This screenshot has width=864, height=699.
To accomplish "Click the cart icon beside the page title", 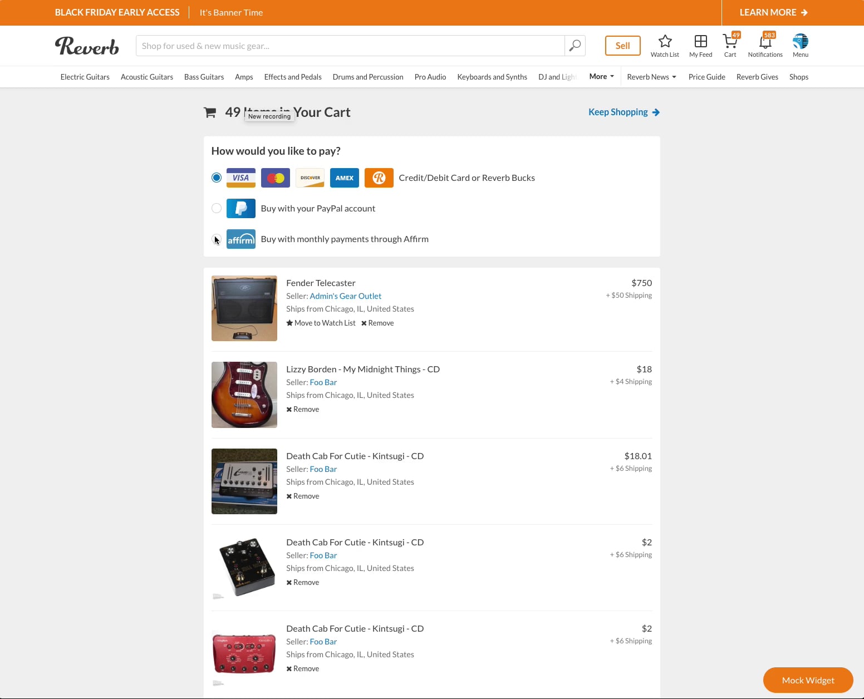I will pyautogui.click(x=210, y=112).
